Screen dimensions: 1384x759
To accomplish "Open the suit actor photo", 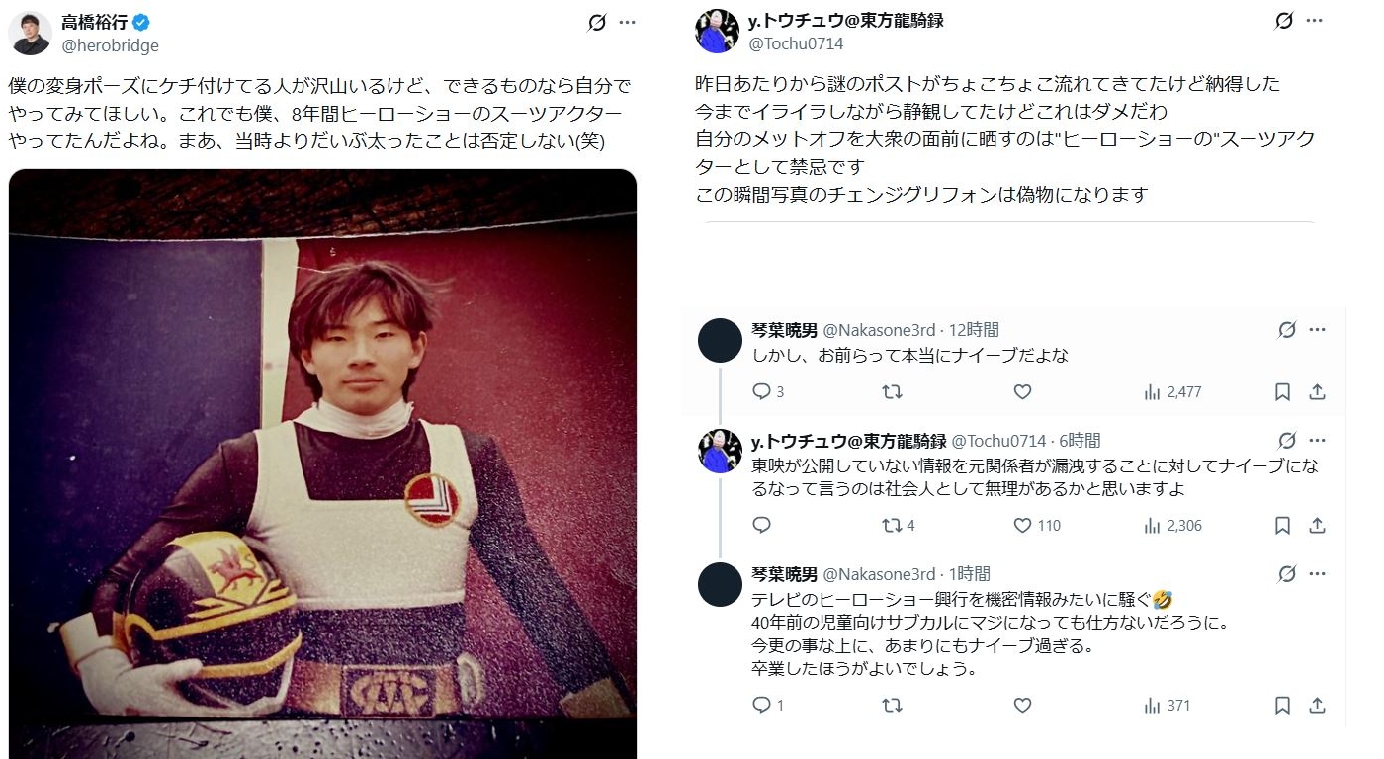I will click(322, 464).
